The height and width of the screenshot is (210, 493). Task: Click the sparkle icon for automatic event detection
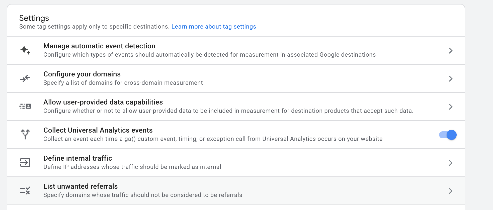(x=25, y=50)
